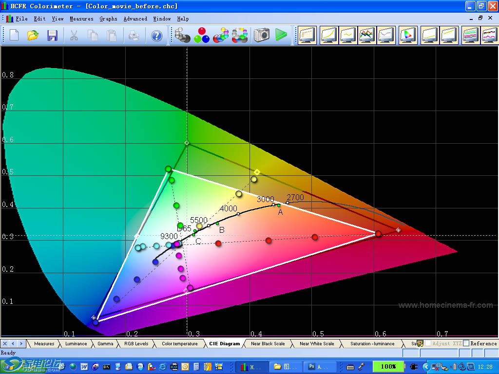This screenshot has height=374, width=499.
Task: Save the file with the floppy icon
Action: (x=52, y=36)
